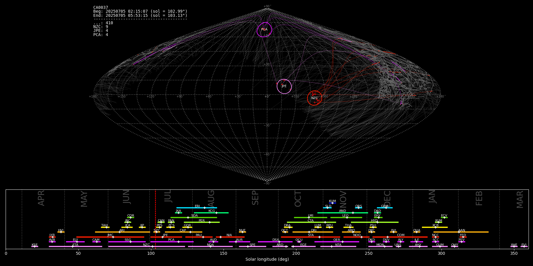Click the DEC month label in timeline

coord(387,199)
